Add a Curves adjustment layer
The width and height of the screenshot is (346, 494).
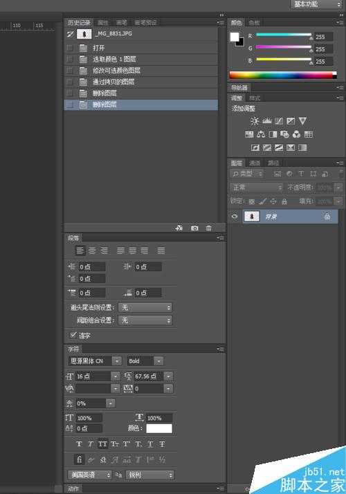[279, 121]
